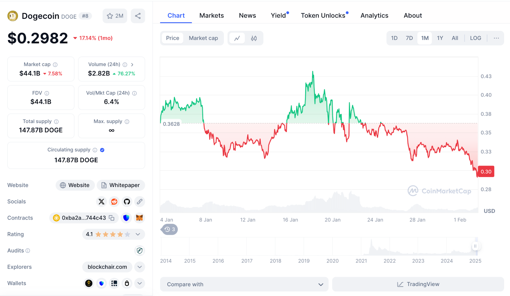
Task: Switch to the Chart tab
Action: pyautogui.click(x=176, y=15)
